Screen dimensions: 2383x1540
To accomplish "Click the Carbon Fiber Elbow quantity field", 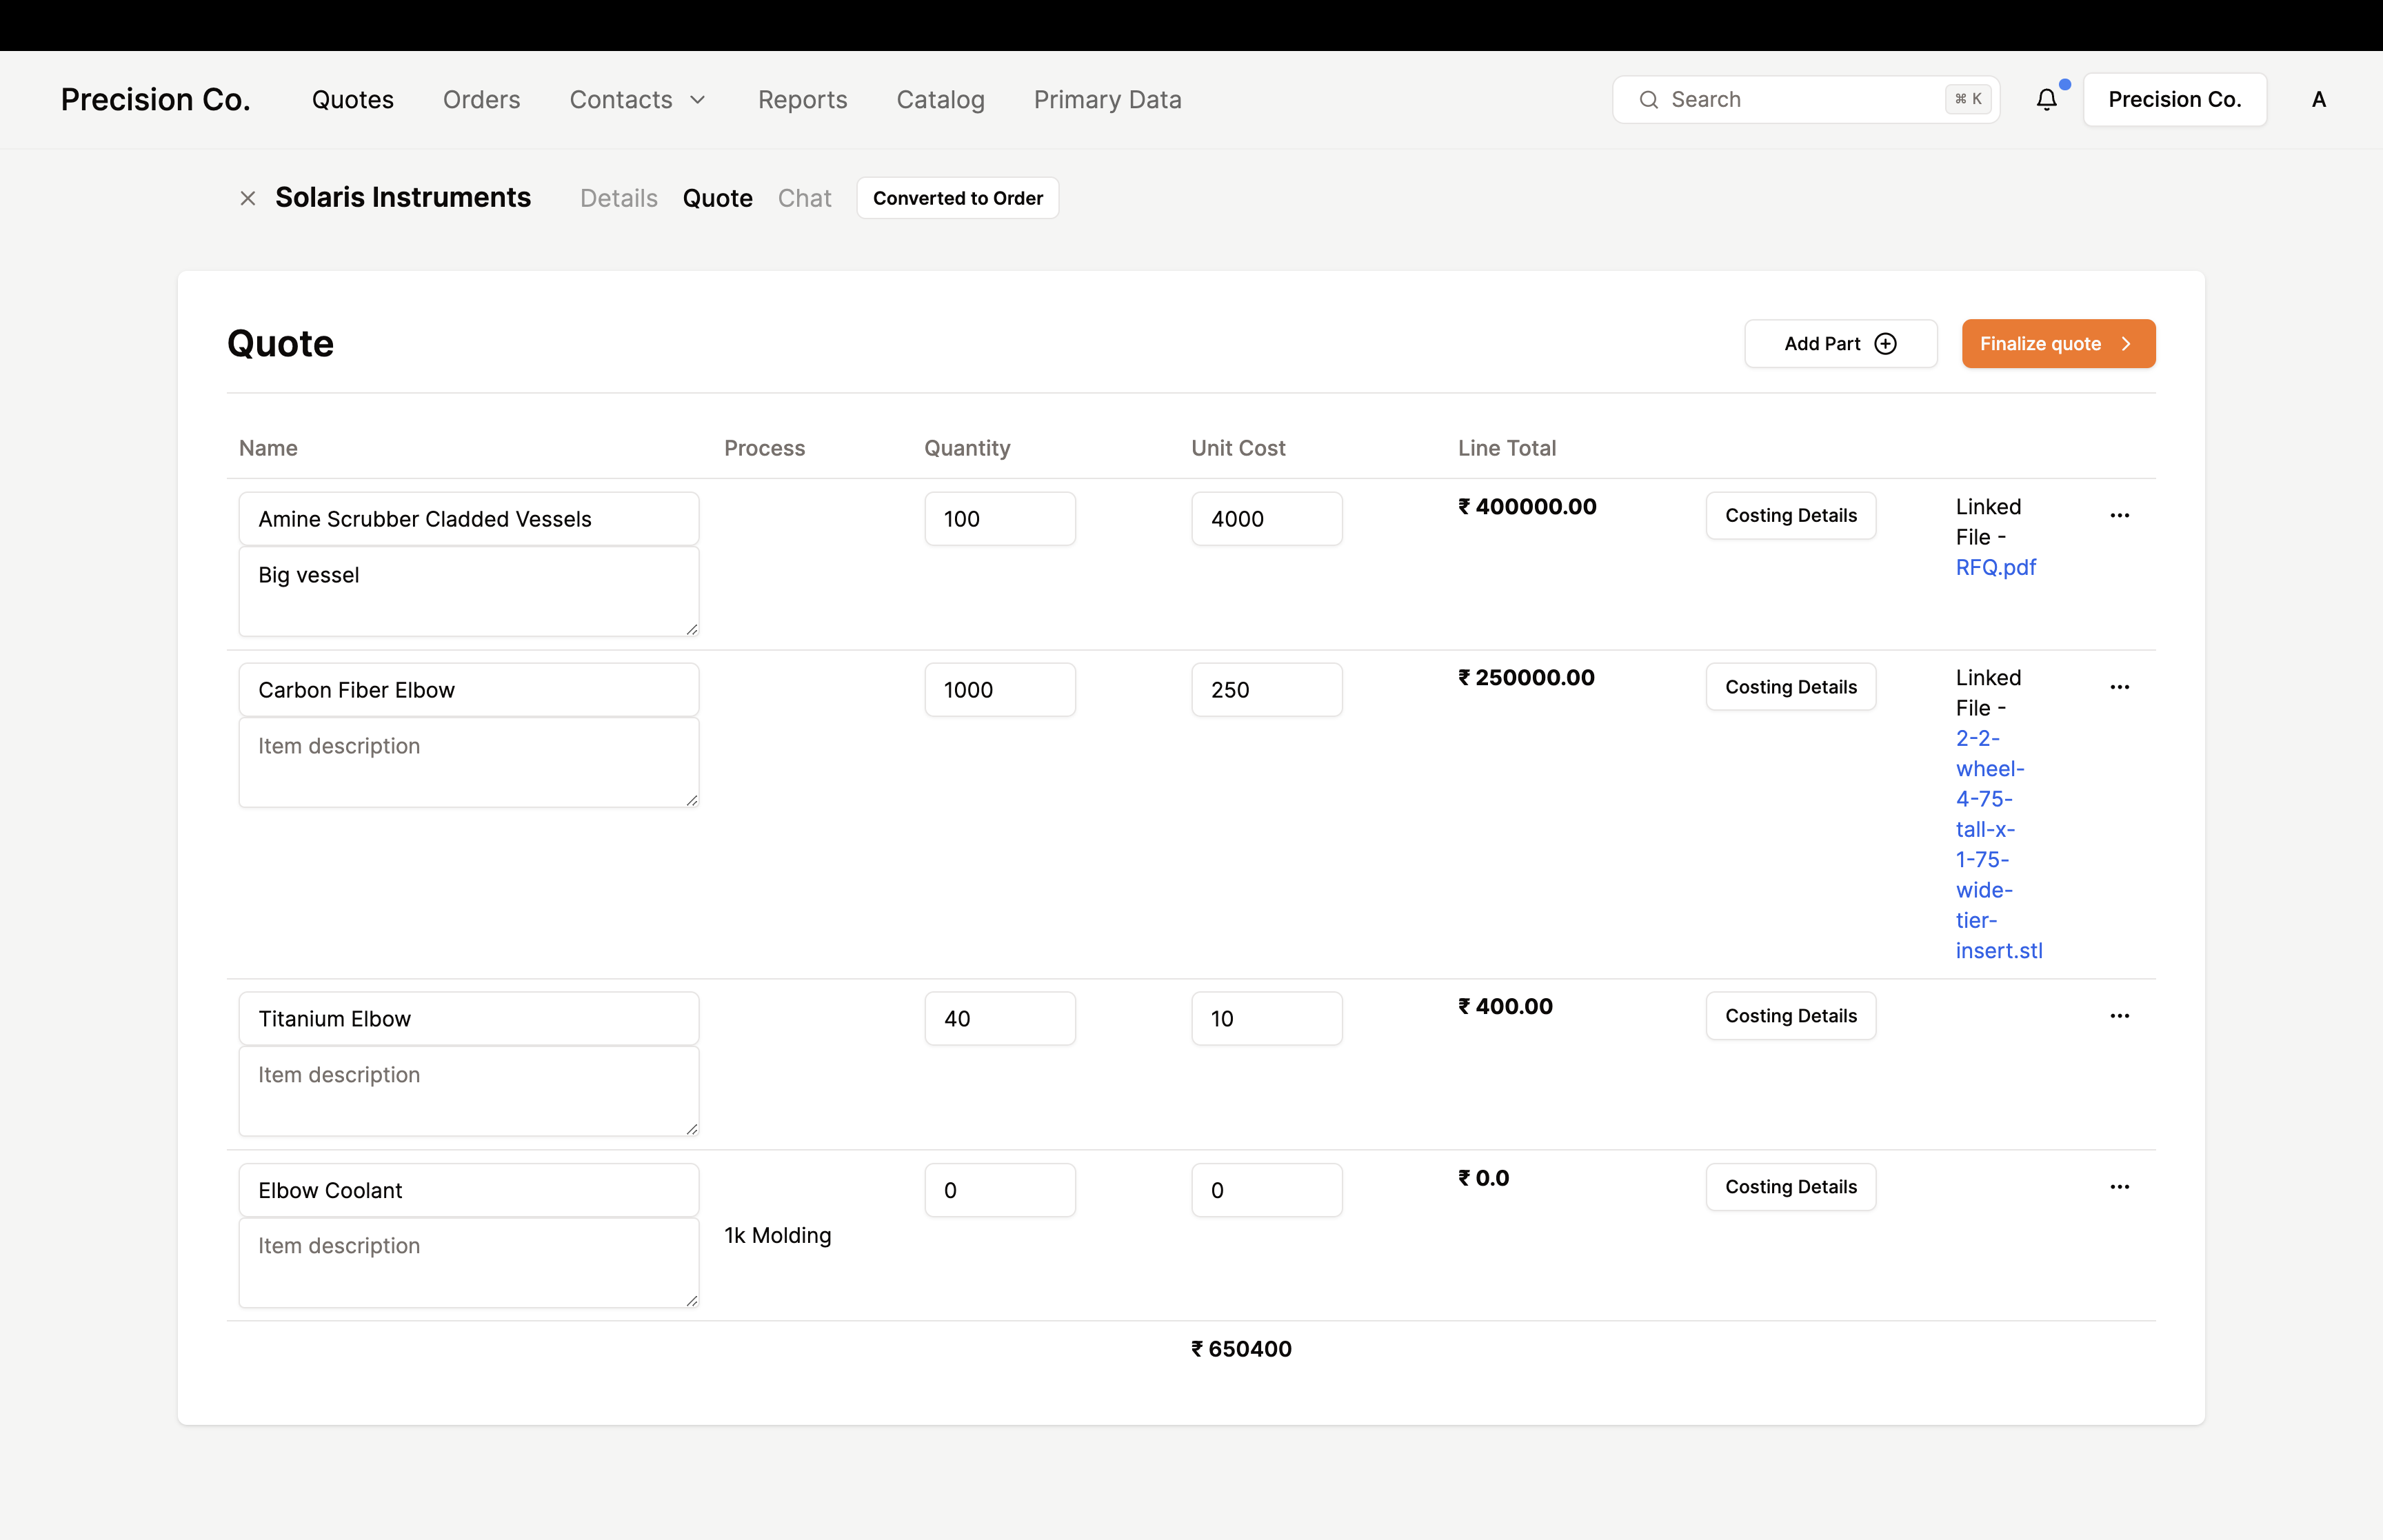I will coord(999,690).
